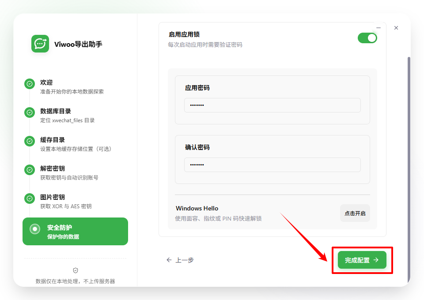Click the 数据库目录 step checkmark icon
The width and height of the screenshot is (424, 300).
(x=30, y=112)
